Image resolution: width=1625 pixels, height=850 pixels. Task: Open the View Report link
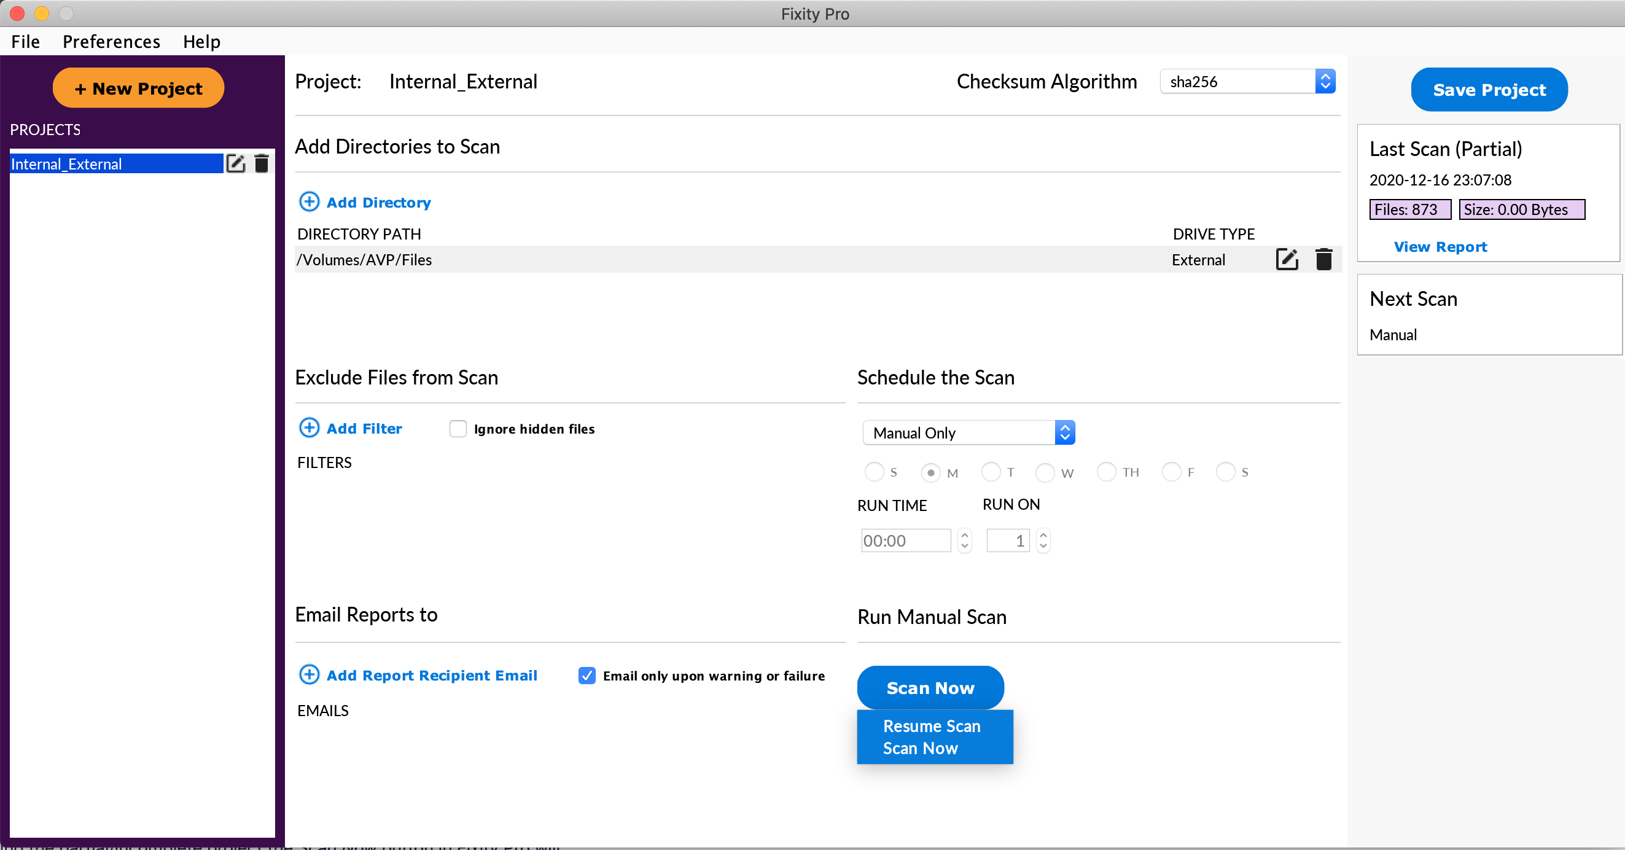point(1440,247)
